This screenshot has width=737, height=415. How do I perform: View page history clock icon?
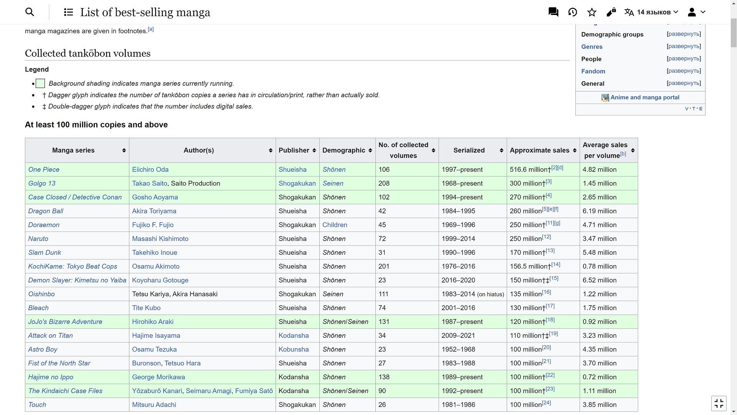click(572, 12)
